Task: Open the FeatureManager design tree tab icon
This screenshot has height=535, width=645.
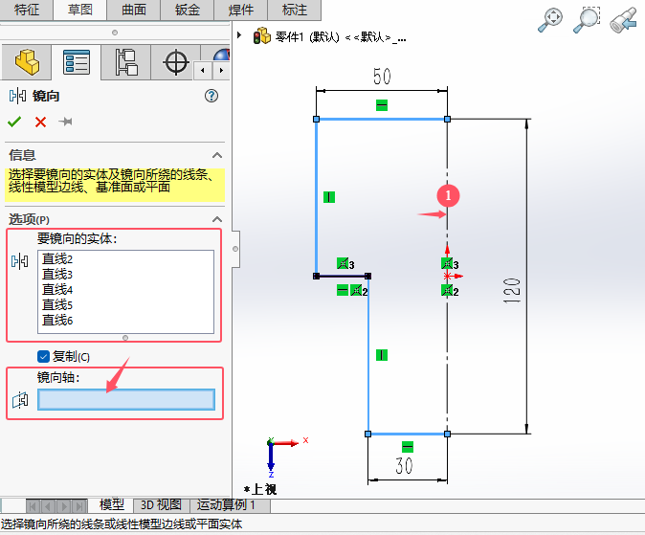Action: 27,62
